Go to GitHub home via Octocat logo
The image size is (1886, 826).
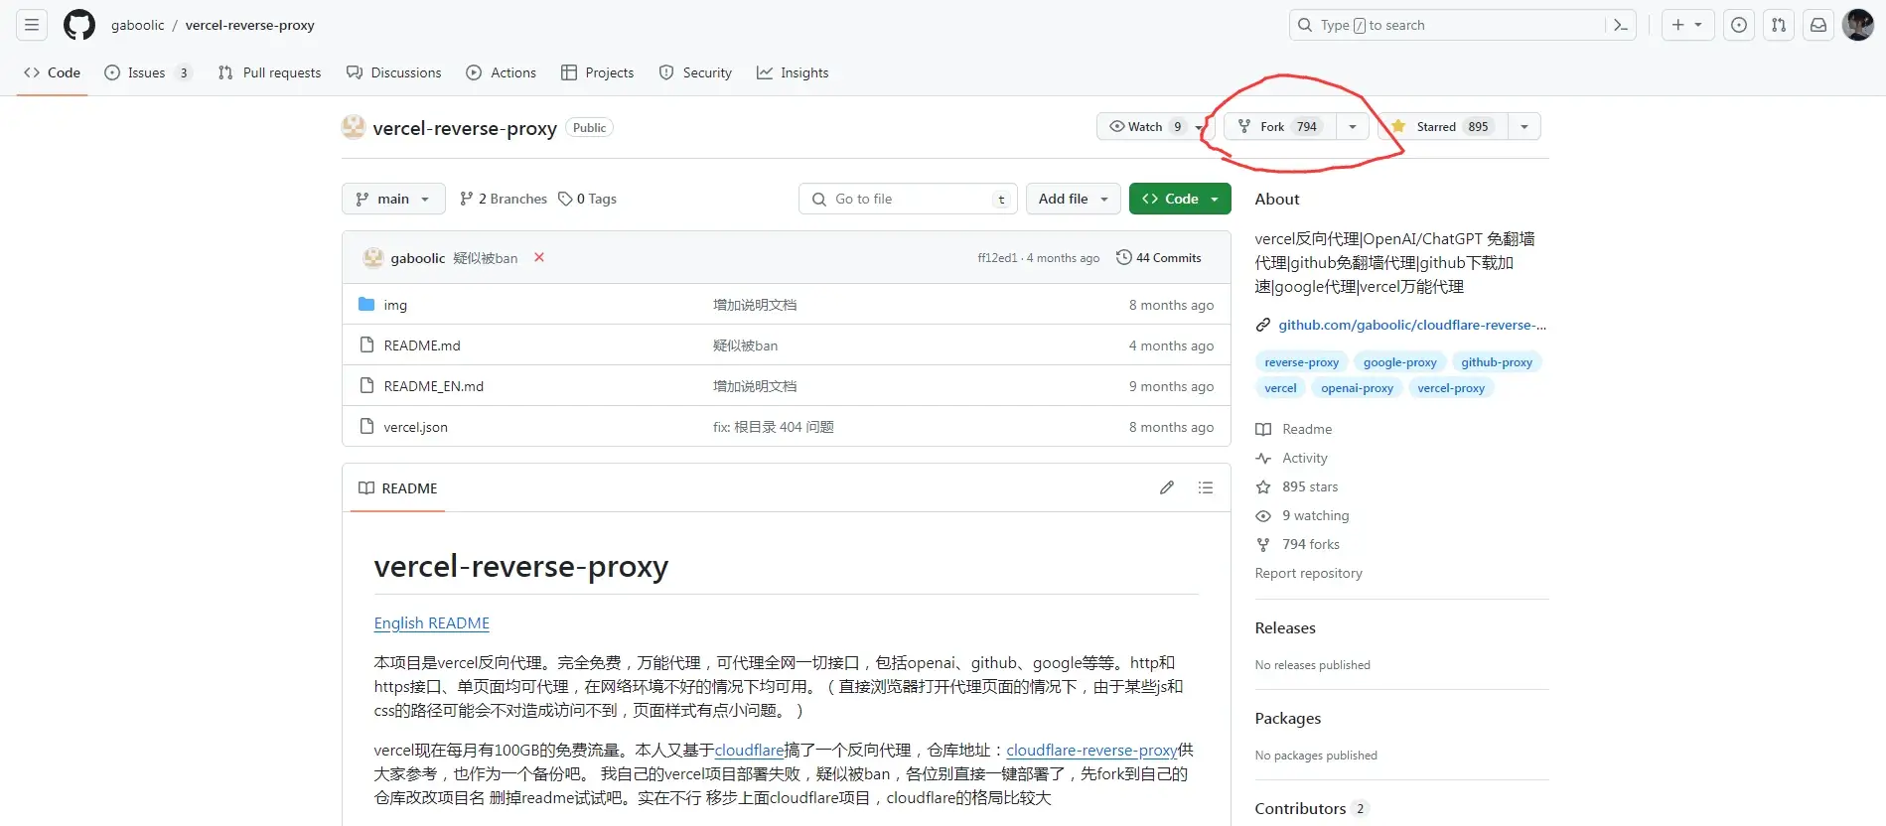pyautogui.click(x=79, y=25)
